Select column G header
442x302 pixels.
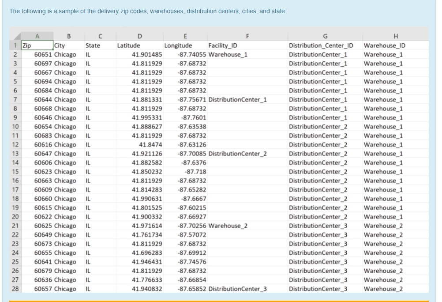[x=325, y=36]
